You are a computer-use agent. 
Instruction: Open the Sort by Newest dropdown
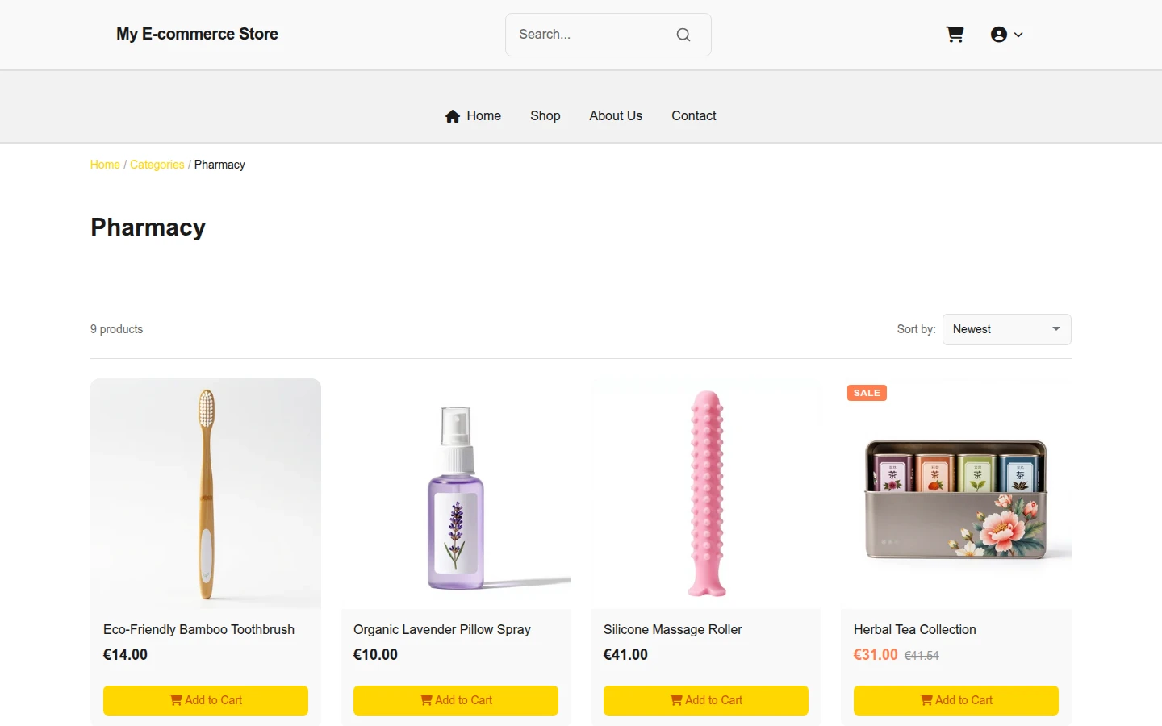click(1007, 329)
